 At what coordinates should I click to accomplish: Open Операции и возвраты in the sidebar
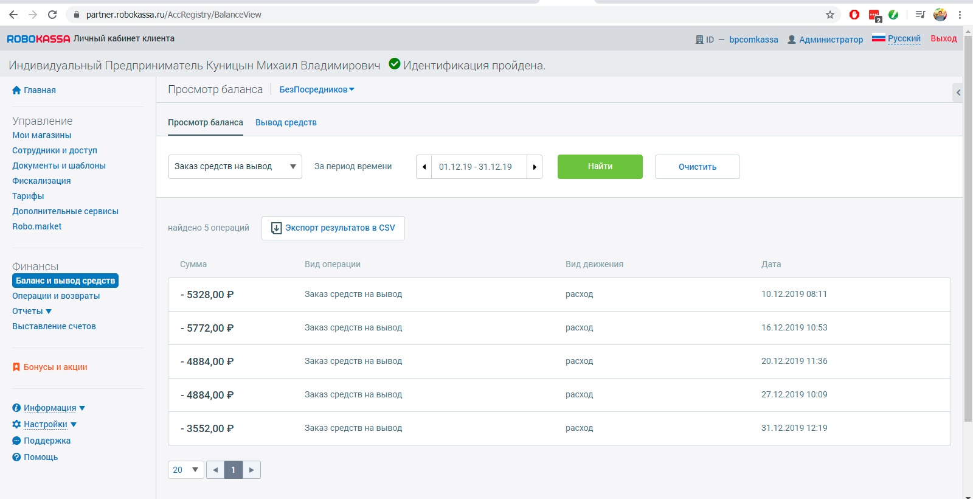[x=56, y=296]
